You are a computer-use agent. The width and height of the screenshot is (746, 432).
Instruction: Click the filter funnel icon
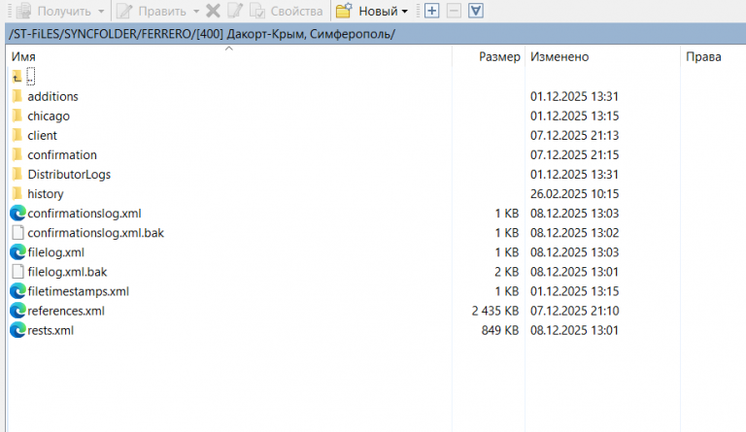pos(476,11)
